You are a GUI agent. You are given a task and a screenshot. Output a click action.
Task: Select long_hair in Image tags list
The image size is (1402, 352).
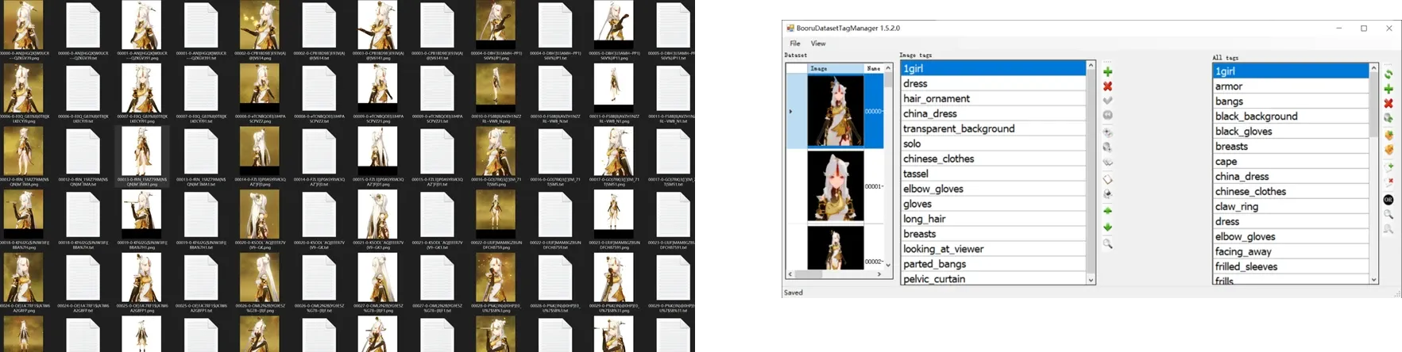click(993, 219)
